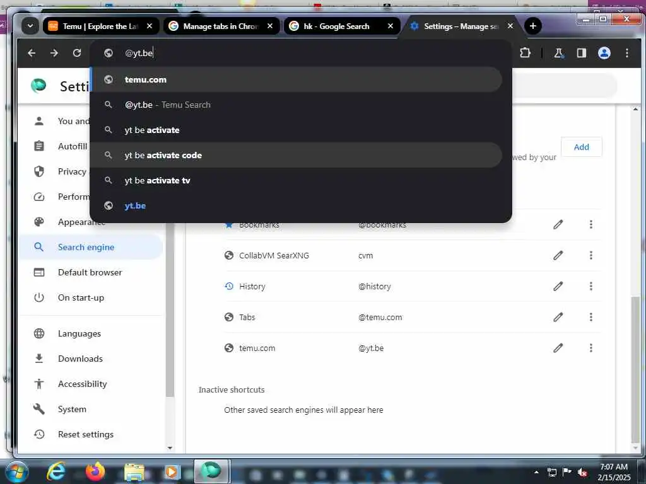
Task: Click the Languages globe icon
Action: pyautogui.click(x=39, y=333)
